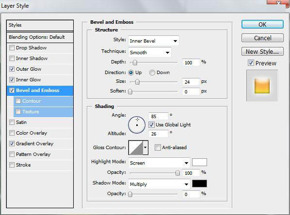Uncheck the Use Global Light option
The height and width of the screenshot is (215, 290).
pyautogui.click(x=151, y=124)
